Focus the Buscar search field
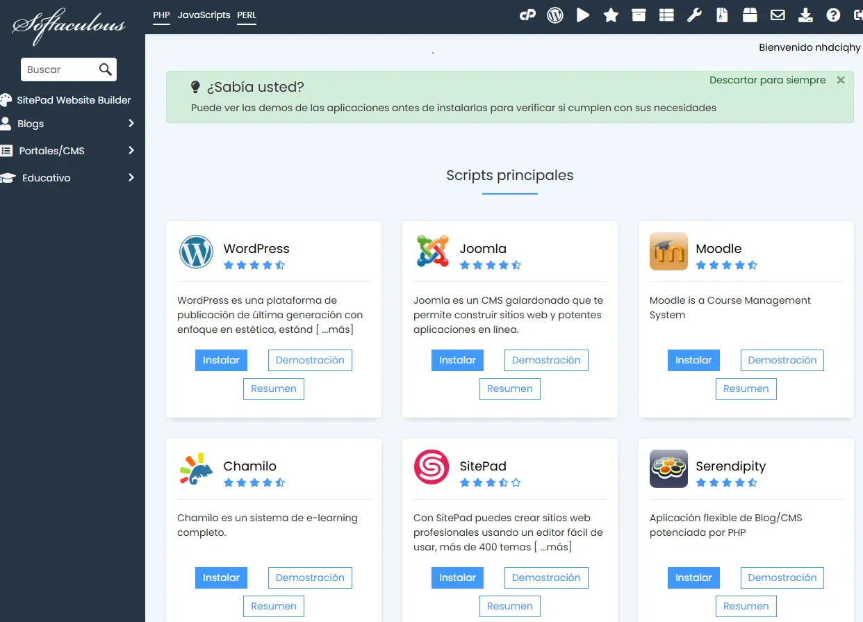This screenshot has width=863, height=622. click(69, 69)
